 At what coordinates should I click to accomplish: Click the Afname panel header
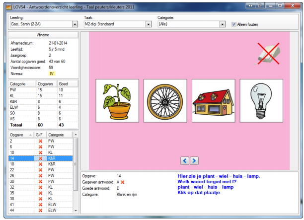[43, 35]
